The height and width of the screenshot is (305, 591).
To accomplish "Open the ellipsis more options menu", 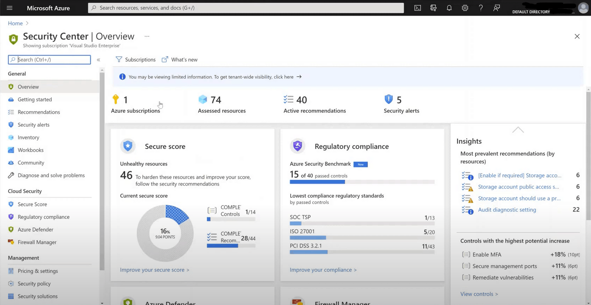I will pyautogui.click(x=147, y=36).
